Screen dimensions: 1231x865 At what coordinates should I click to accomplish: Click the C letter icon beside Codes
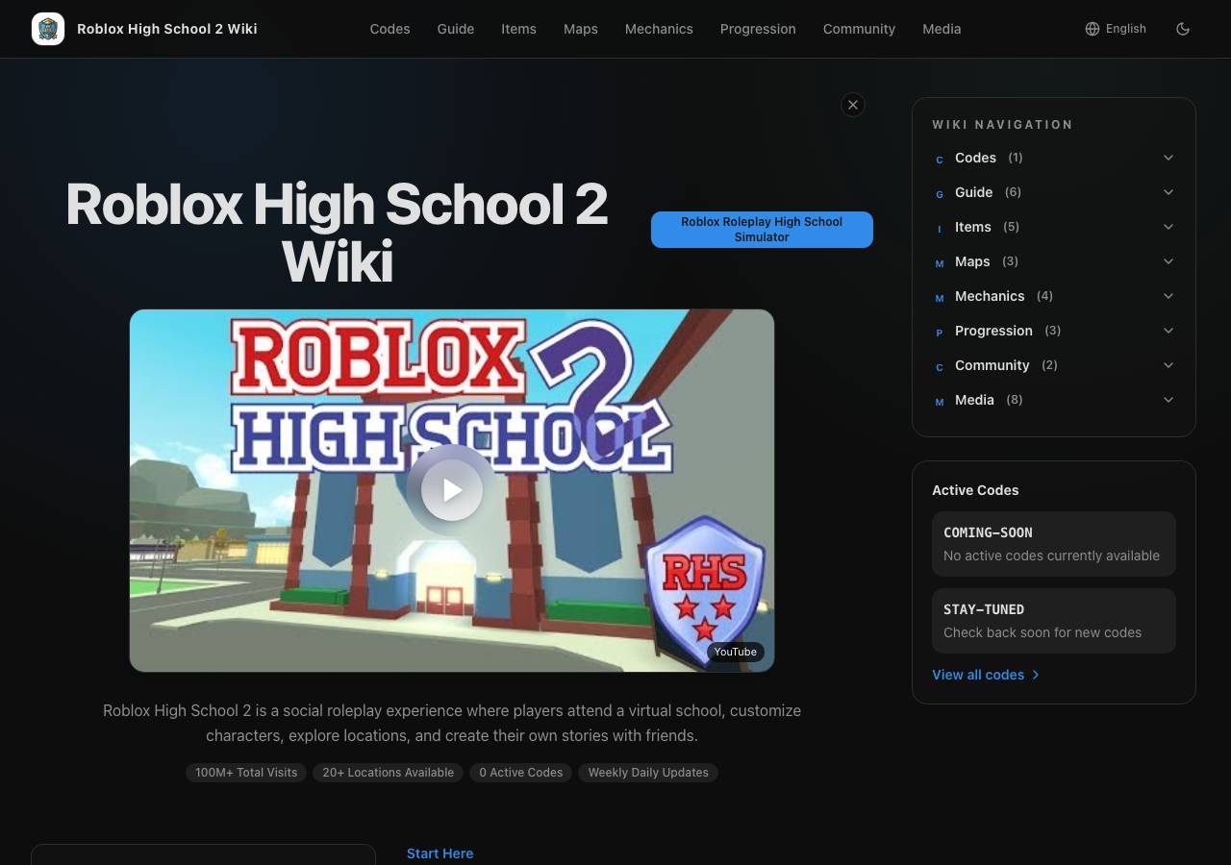pyautogui.click(x=940, y=160)
